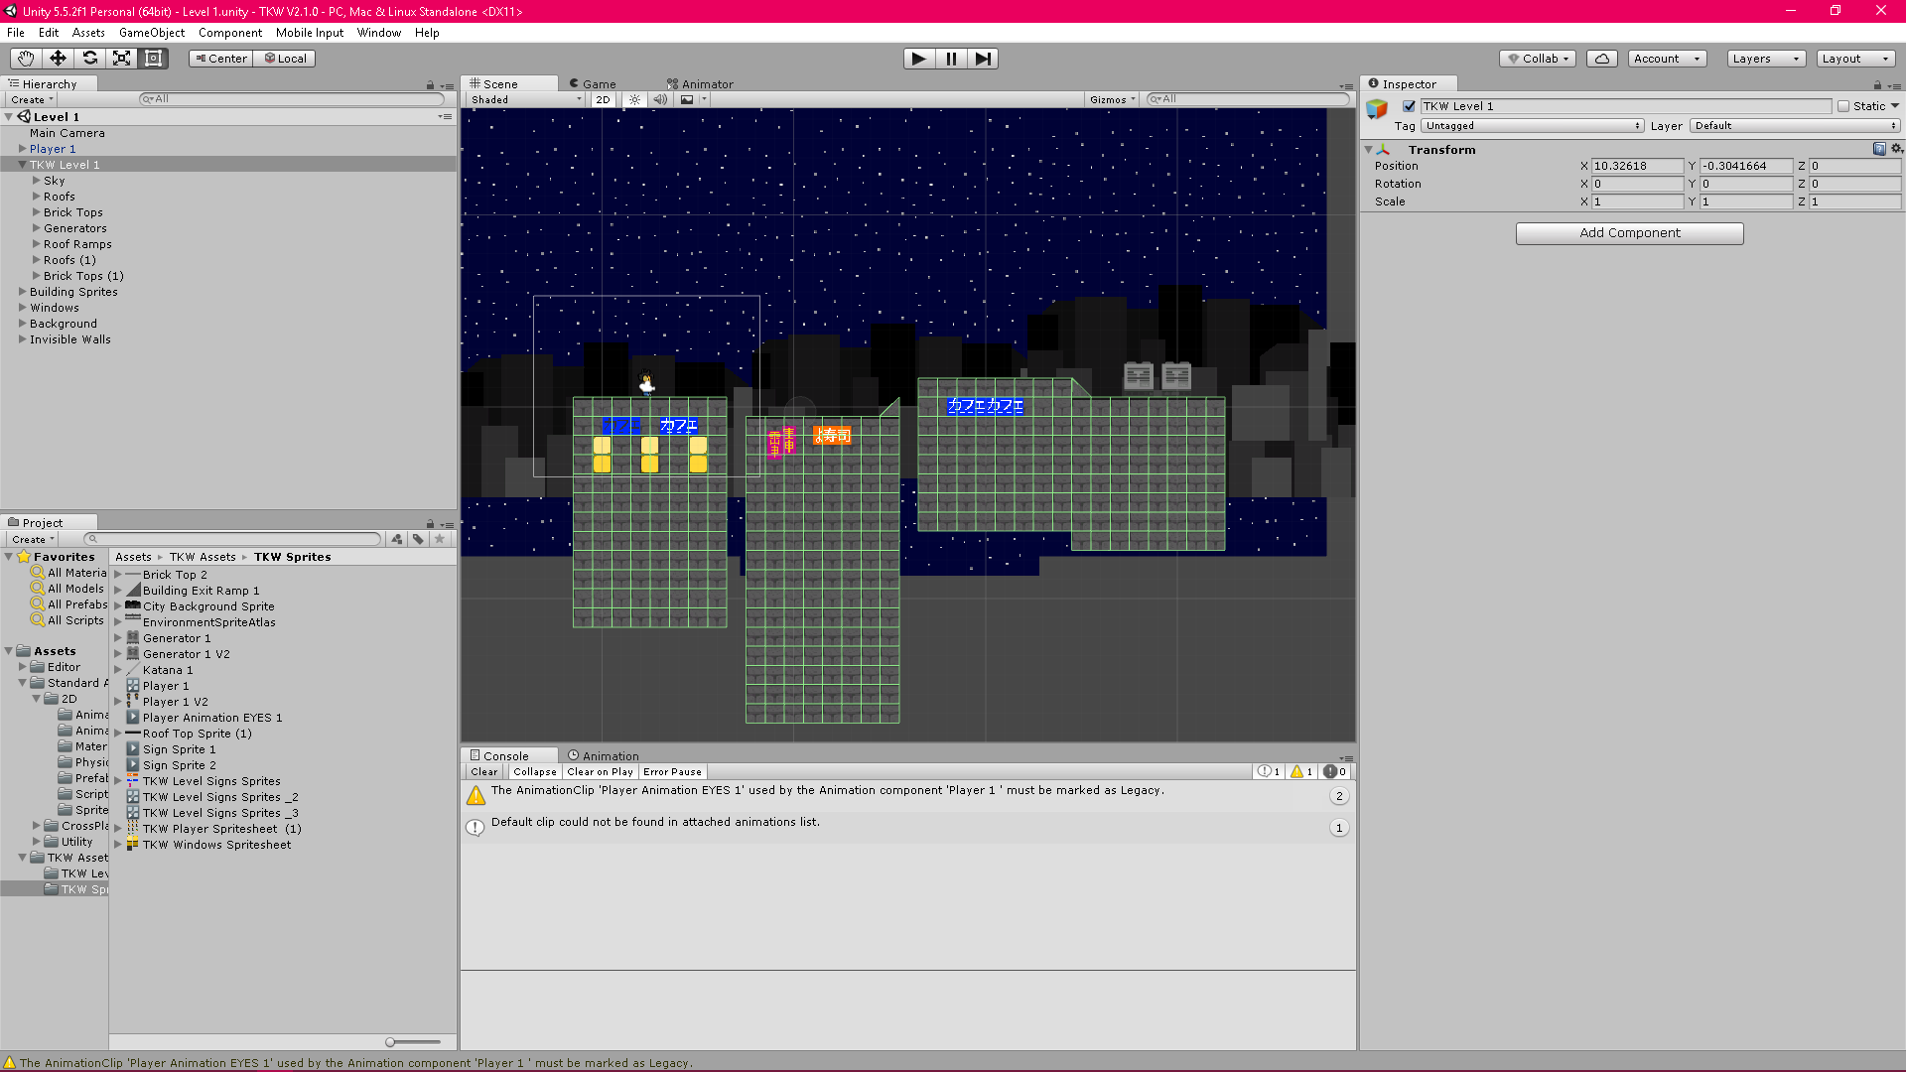Click the Pause button
Viewport: 1906px width, 1072px height.
tap(950, 59)
